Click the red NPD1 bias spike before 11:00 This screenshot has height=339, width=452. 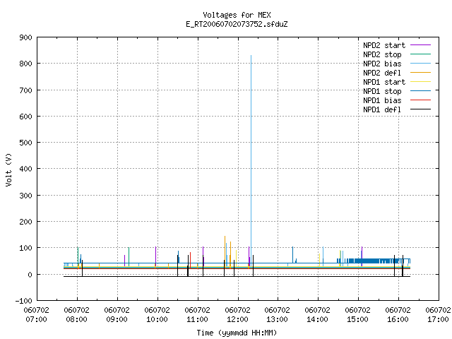coord(190,259)
